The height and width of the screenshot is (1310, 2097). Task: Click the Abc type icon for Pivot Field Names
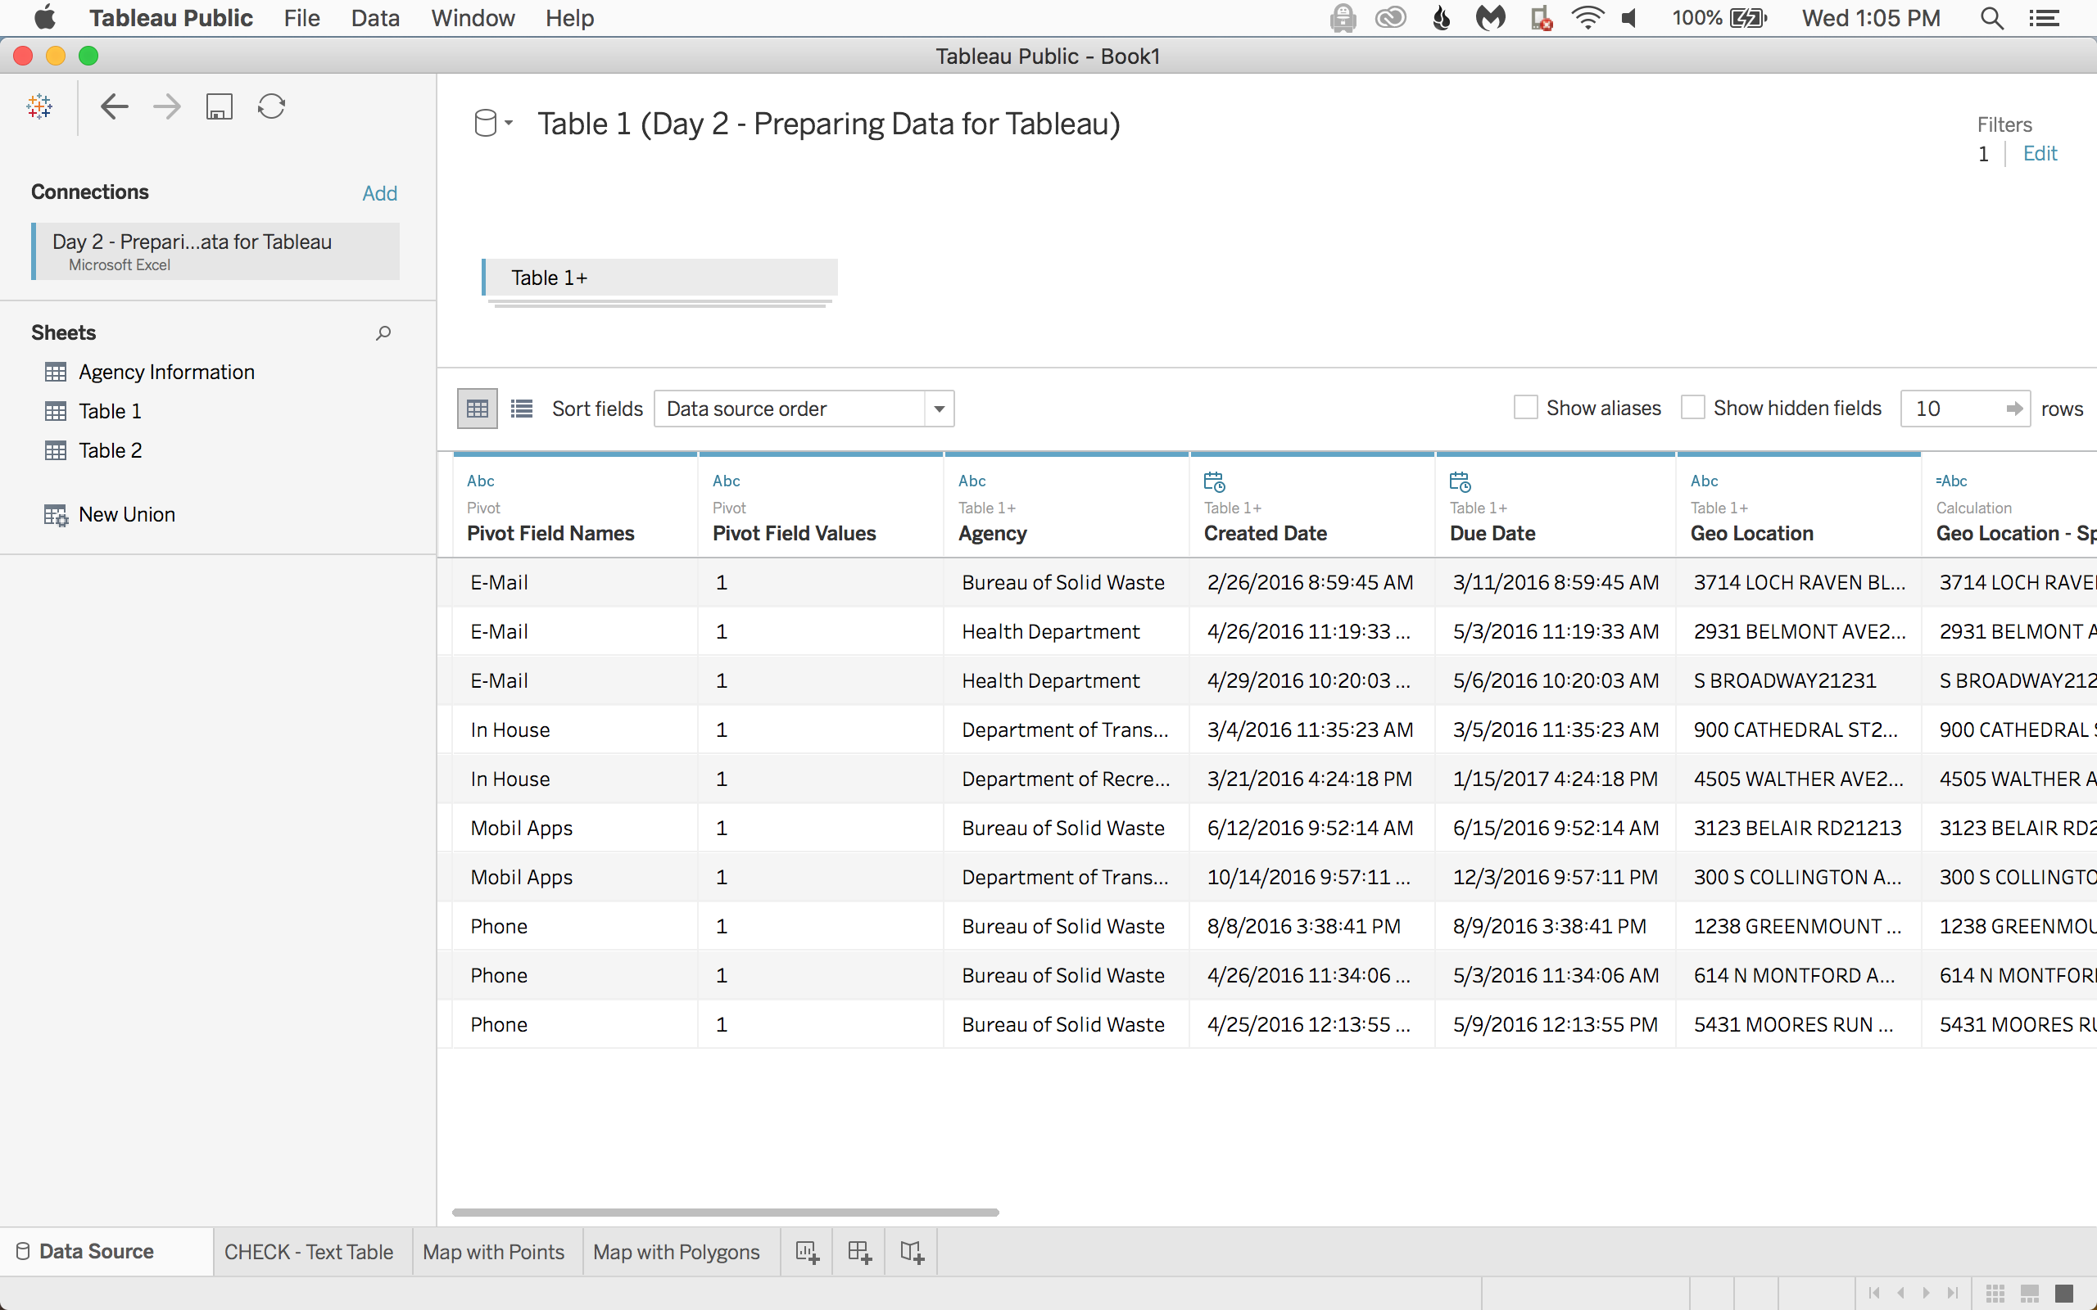coord(481,481)
